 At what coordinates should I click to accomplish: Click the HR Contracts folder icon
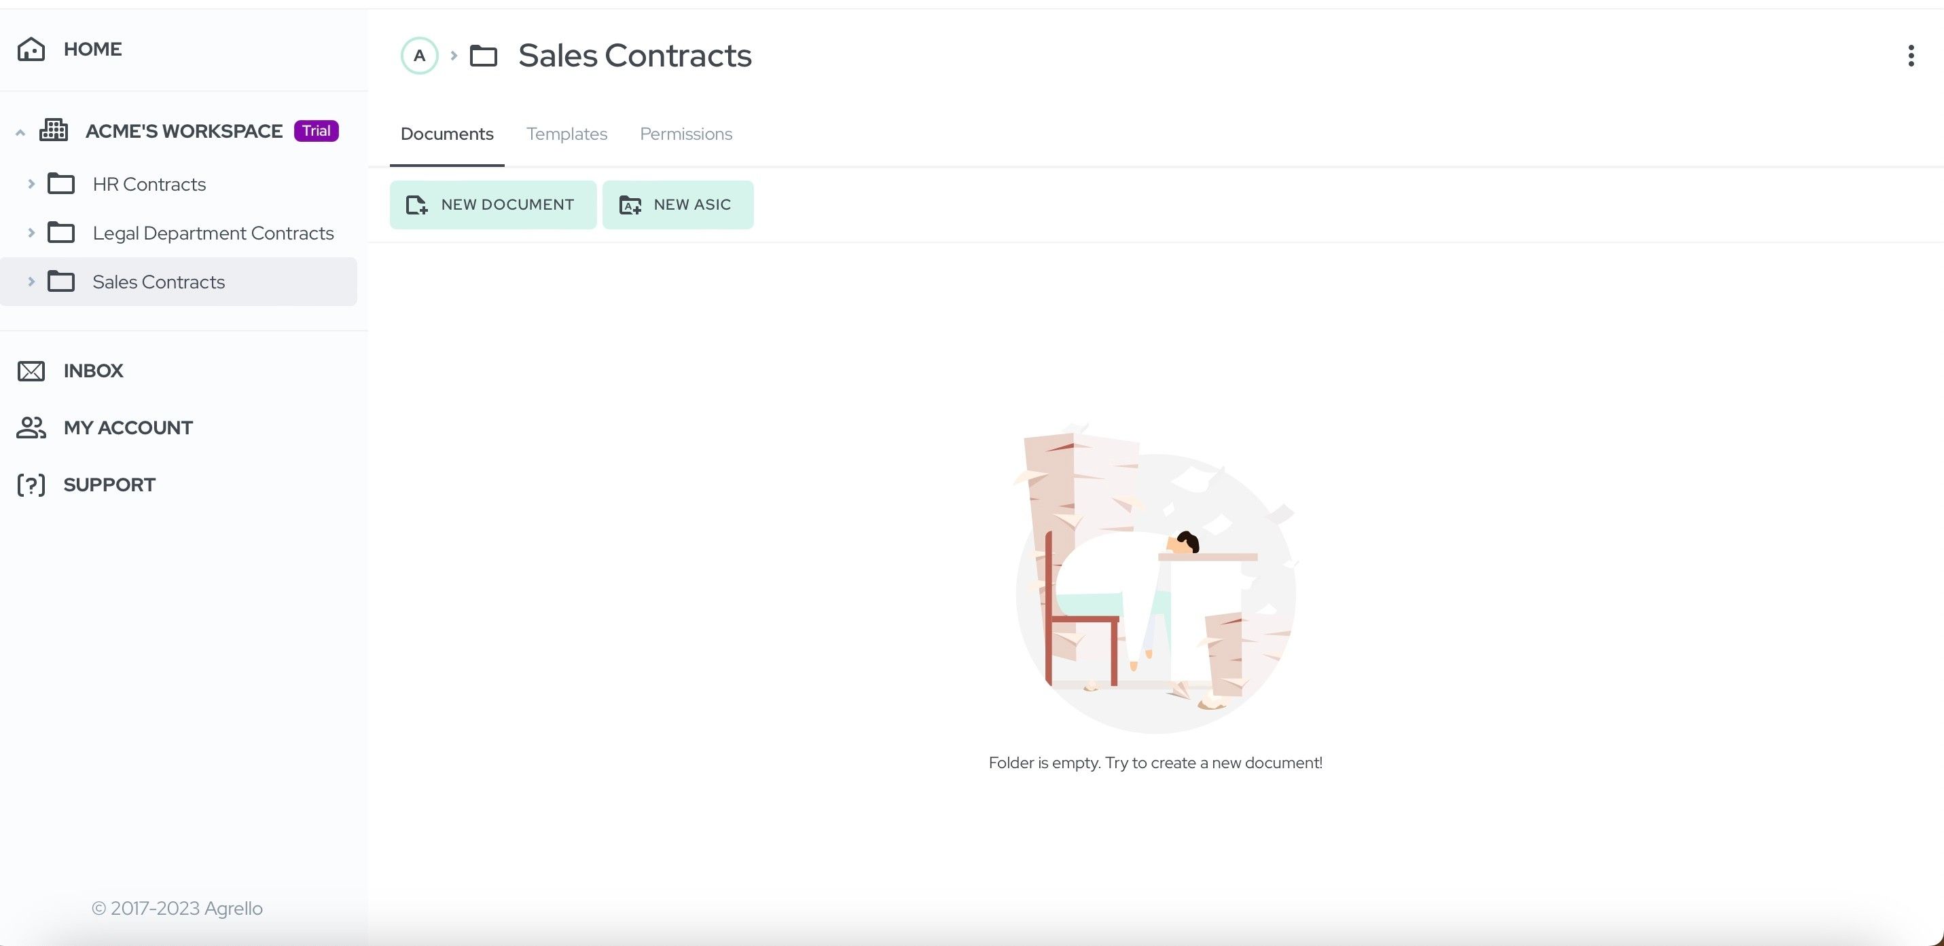pos(61,184)
